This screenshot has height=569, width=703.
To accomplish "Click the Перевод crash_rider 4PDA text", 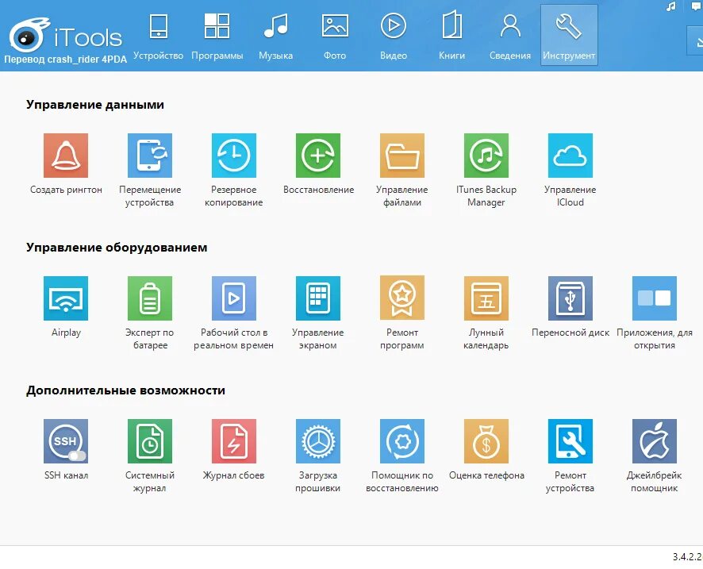I will [65, 60].
